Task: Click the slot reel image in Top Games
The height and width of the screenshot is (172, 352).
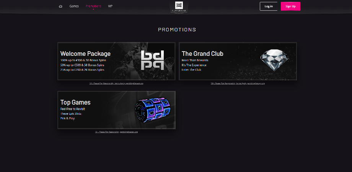Action: [153, 110]
